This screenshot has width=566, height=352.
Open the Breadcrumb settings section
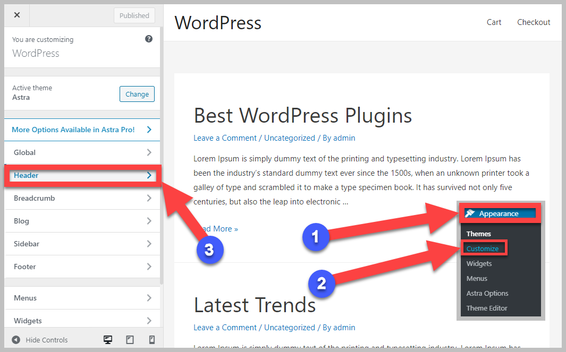point(82,198)
